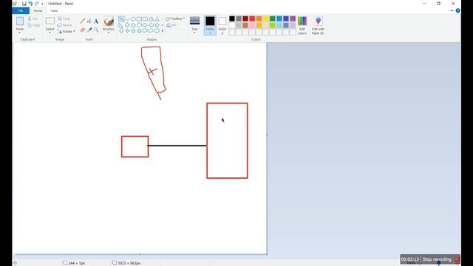The image size is (473, 266).
Task: Open Edit with Paint 3D
Action: pos(318,25)
